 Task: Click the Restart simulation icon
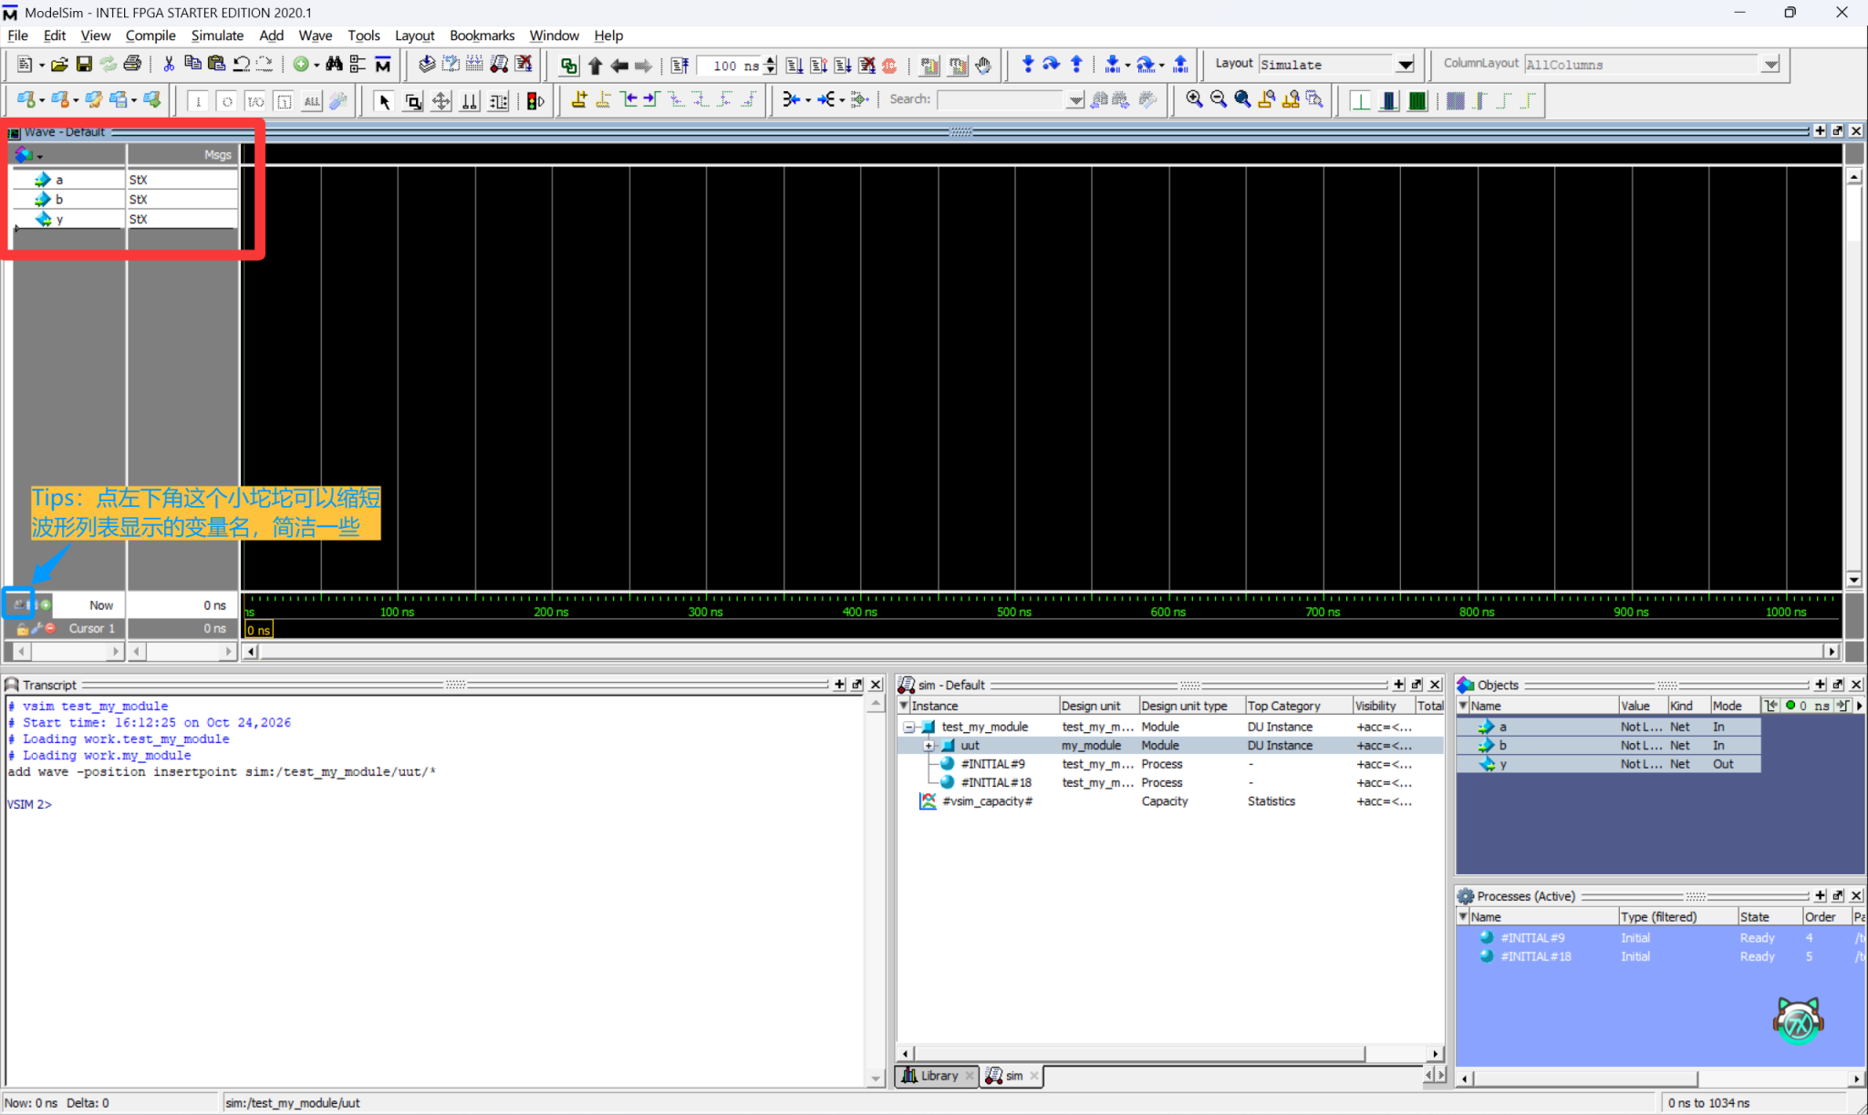pyautogui.click(x=680, y=65)
